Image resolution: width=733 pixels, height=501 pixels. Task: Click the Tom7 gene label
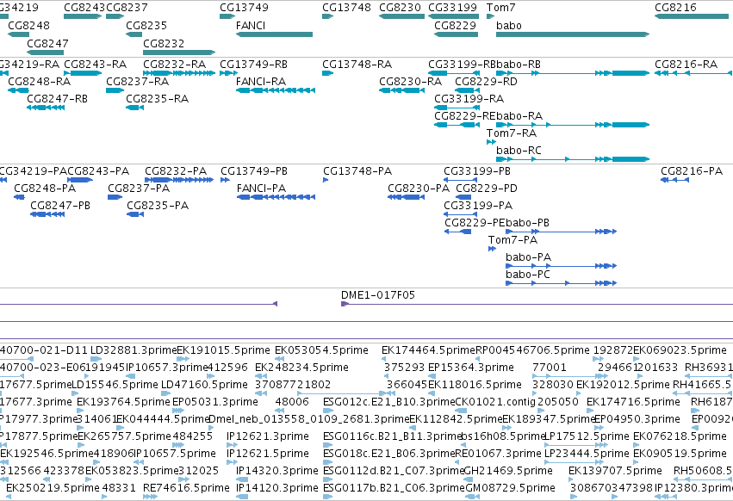click(500, 8)
